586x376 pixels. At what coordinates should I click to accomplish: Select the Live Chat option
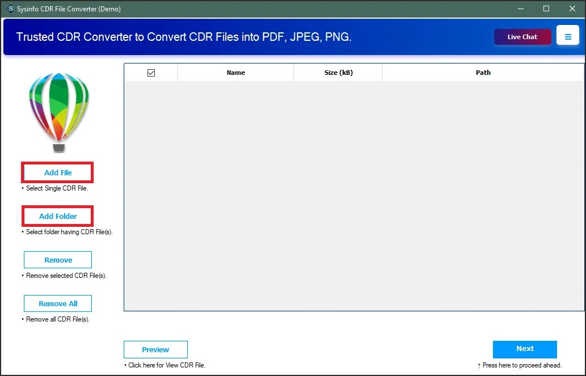tap(521, 36)
